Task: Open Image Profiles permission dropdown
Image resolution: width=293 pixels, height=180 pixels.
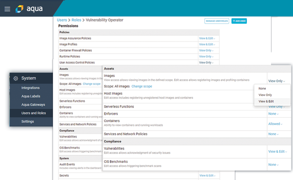Action: click(207, 44)
